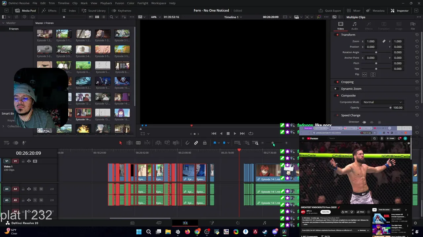Open the Sound Library panel

pyautogui.click(x=94, y=11)
